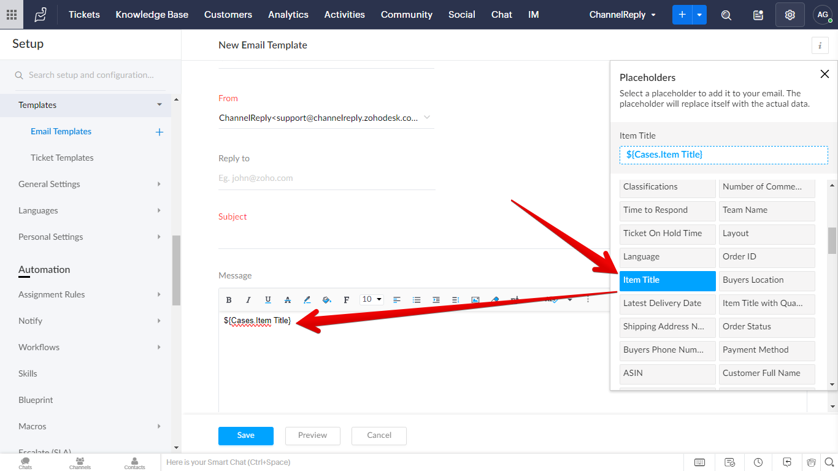Collapse the Templates section
Image resolution: width=838 pixels, height=471 pixels.
click(x=160, y=105)
